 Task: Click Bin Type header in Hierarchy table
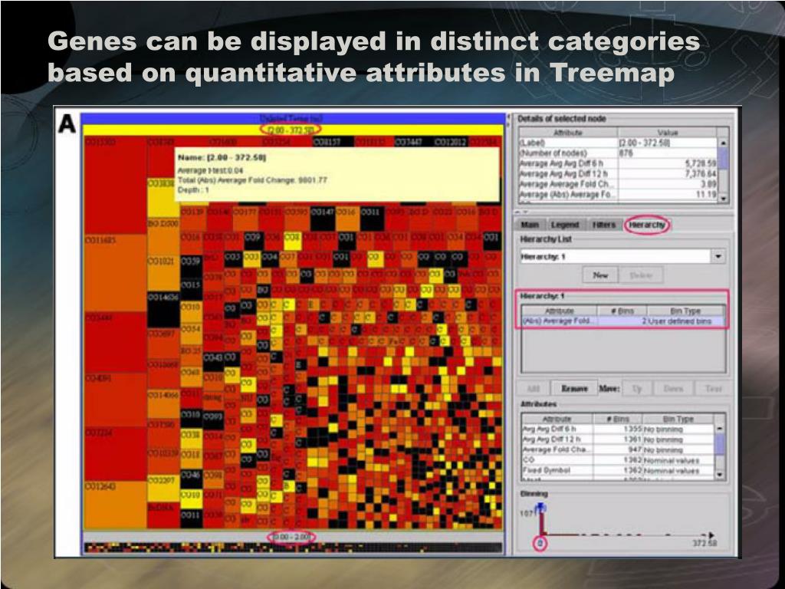tap(685, 311)
